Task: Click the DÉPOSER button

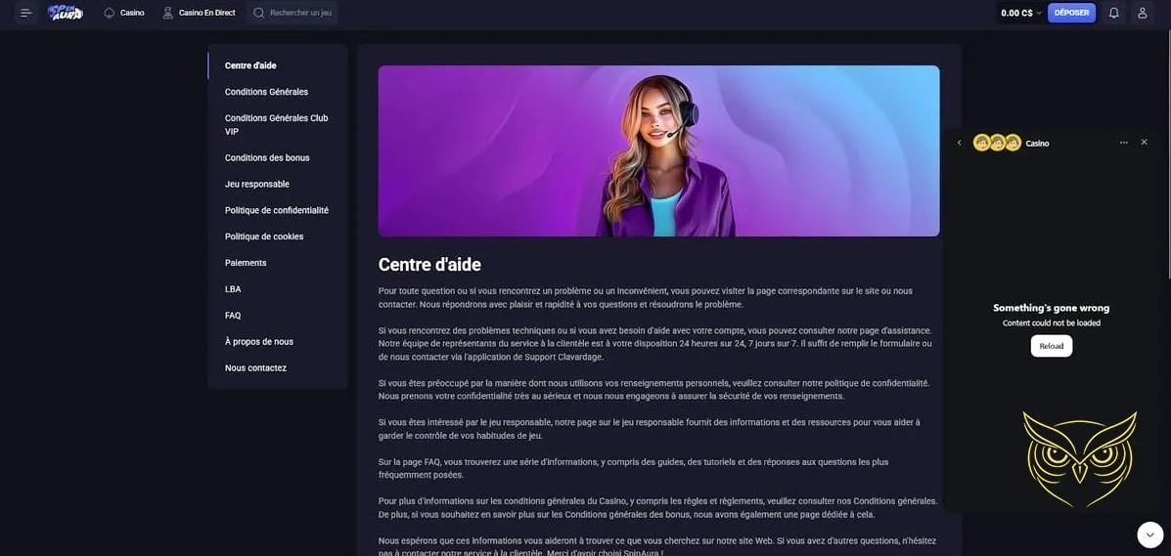Action: tap(1071, 13)
